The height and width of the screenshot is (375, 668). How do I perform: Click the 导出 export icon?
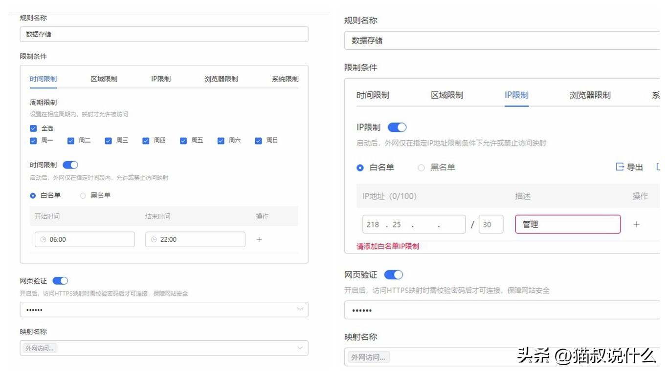[x=620, y=167]
